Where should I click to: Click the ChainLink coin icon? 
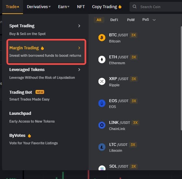point(102,125)
